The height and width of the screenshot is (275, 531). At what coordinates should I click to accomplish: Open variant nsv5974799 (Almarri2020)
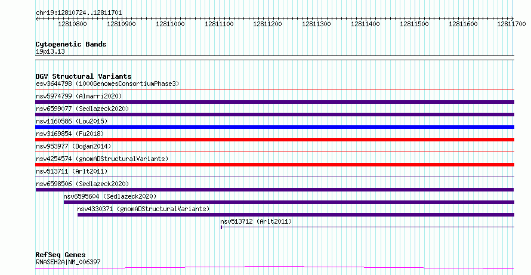click(x=79, y=96)
